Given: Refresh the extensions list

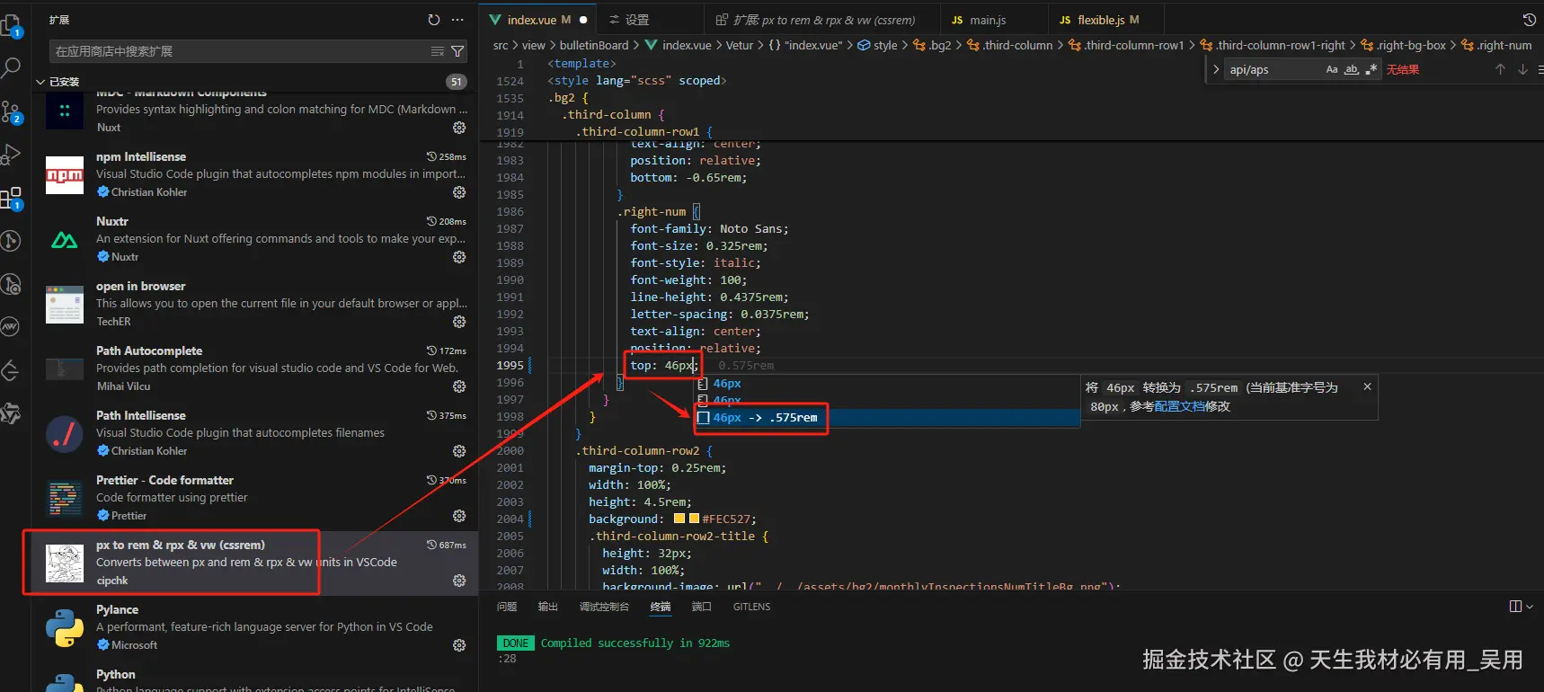Looking at the screenshot, I should coord(434,20).
